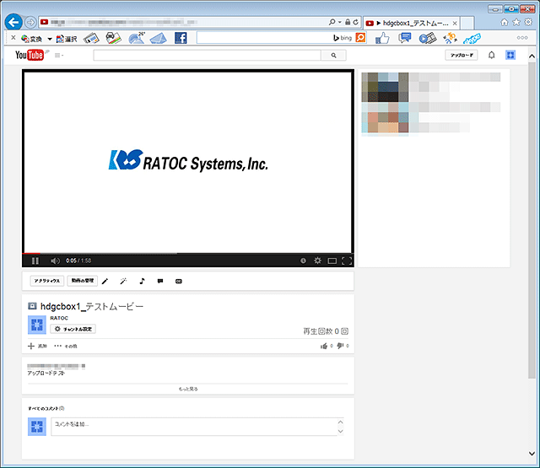Click the watch later clock icon in player
Image resolution: width=540 pixels, height=468 pixels.
coord(303,261)
